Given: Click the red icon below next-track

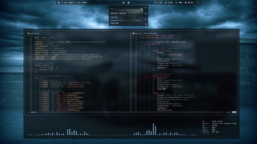Looking at the screenshot, I should 146,24.
